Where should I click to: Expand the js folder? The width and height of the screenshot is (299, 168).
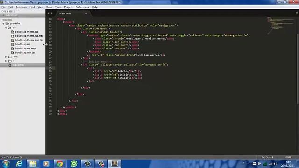(6, 61)
